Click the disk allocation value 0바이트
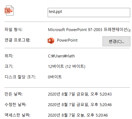Screen dimensions: 132x119 (55, 77)
